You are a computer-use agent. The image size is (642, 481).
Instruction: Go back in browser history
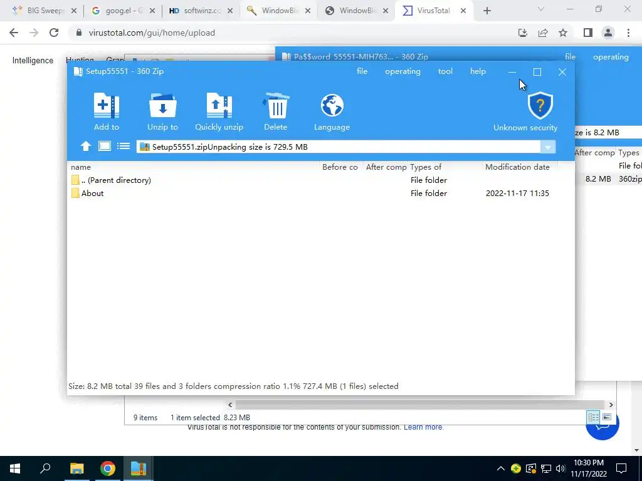pyautogui.click(x=14, y=33)
